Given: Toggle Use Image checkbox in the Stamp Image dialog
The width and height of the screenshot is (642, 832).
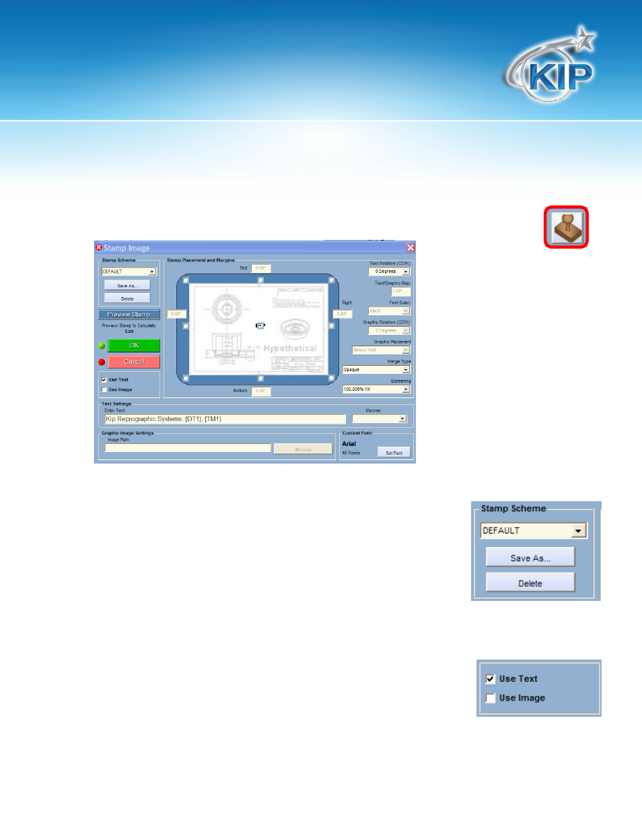Looking at the screenshot, I should tap(104, 389).
